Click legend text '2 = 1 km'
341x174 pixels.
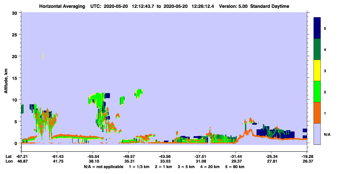pos(164,167)
